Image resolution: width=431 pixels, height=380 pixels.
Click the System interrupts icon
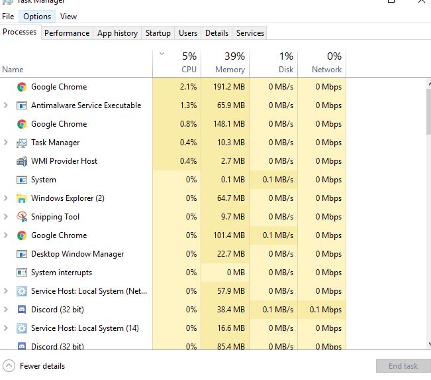pos(22,273)
